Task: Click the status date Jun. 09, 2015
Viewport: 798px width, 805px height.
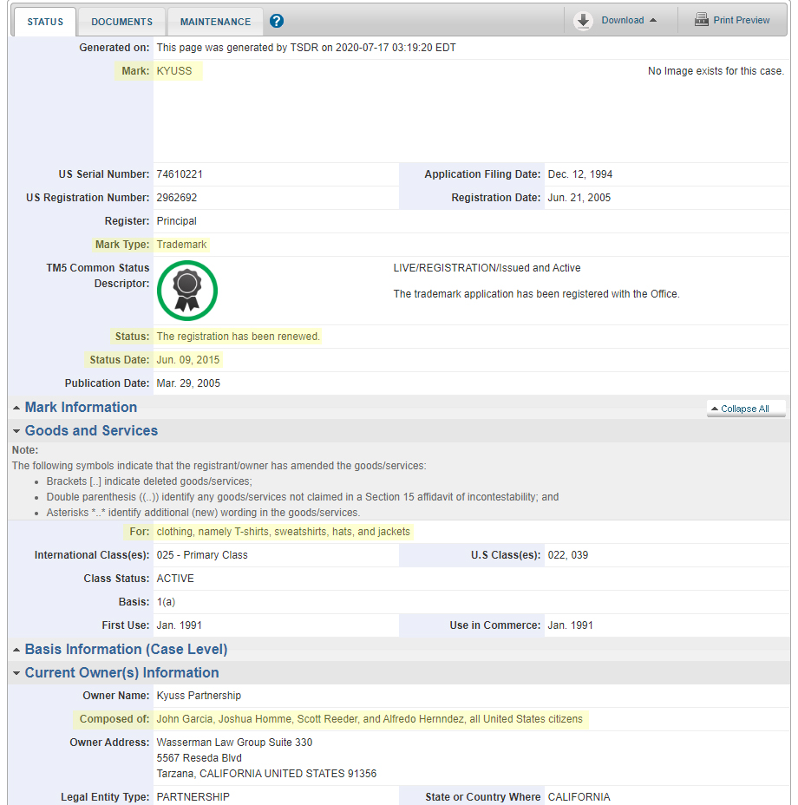Action: [188, 360]
